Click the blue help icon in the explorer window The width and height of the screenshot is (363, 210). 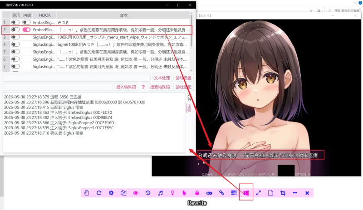pyautogui.click(x=360, y=3)
